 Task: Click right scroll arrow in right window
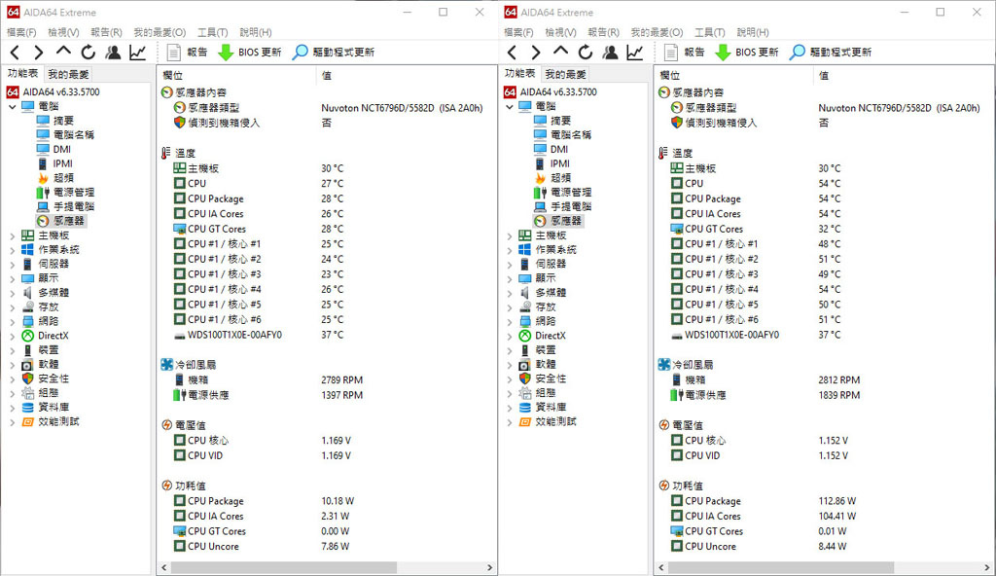[x=987, y=567]
